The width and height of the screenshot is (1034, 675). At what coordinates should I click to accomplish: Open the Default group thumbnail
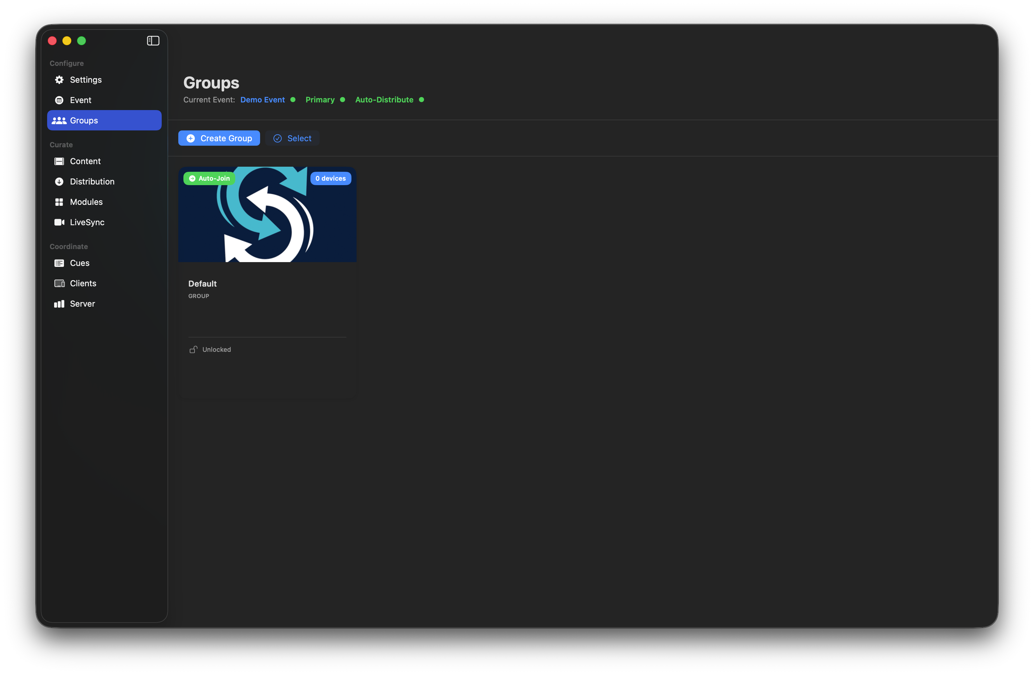pyautogui.click(x=267, y=214)
